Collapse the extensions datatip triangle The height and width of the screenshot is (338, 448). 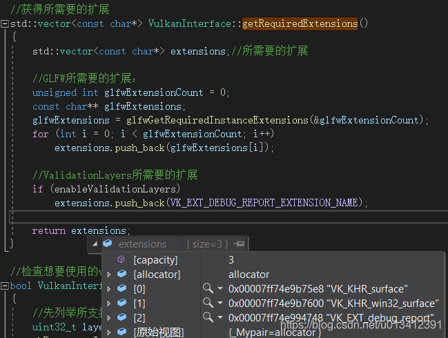tap(95, 243)
